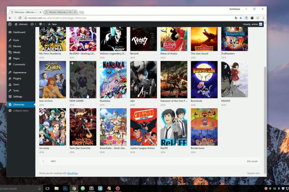Viewport: 289px width, 192px height.
Task: Open Chrome three-dot menu
Action: click(264, 18)
